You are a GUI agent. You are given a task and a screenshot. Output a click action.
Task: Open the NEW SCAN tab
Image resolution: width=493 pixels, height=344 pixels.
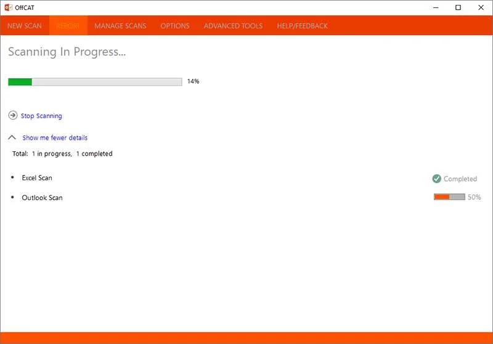point(25,26)
